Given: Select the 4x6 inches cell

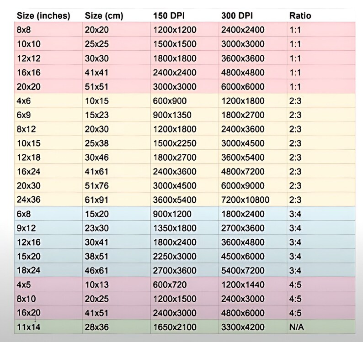Looking at the screenshot, I should click(48, 101).
